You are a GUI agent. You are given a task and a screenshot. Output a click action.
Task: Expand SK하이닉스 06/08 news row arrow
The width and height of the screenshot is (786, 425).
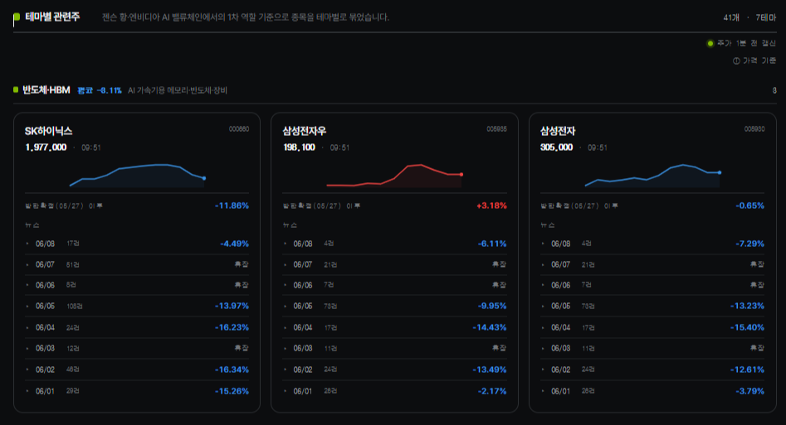tap(27, 244)
